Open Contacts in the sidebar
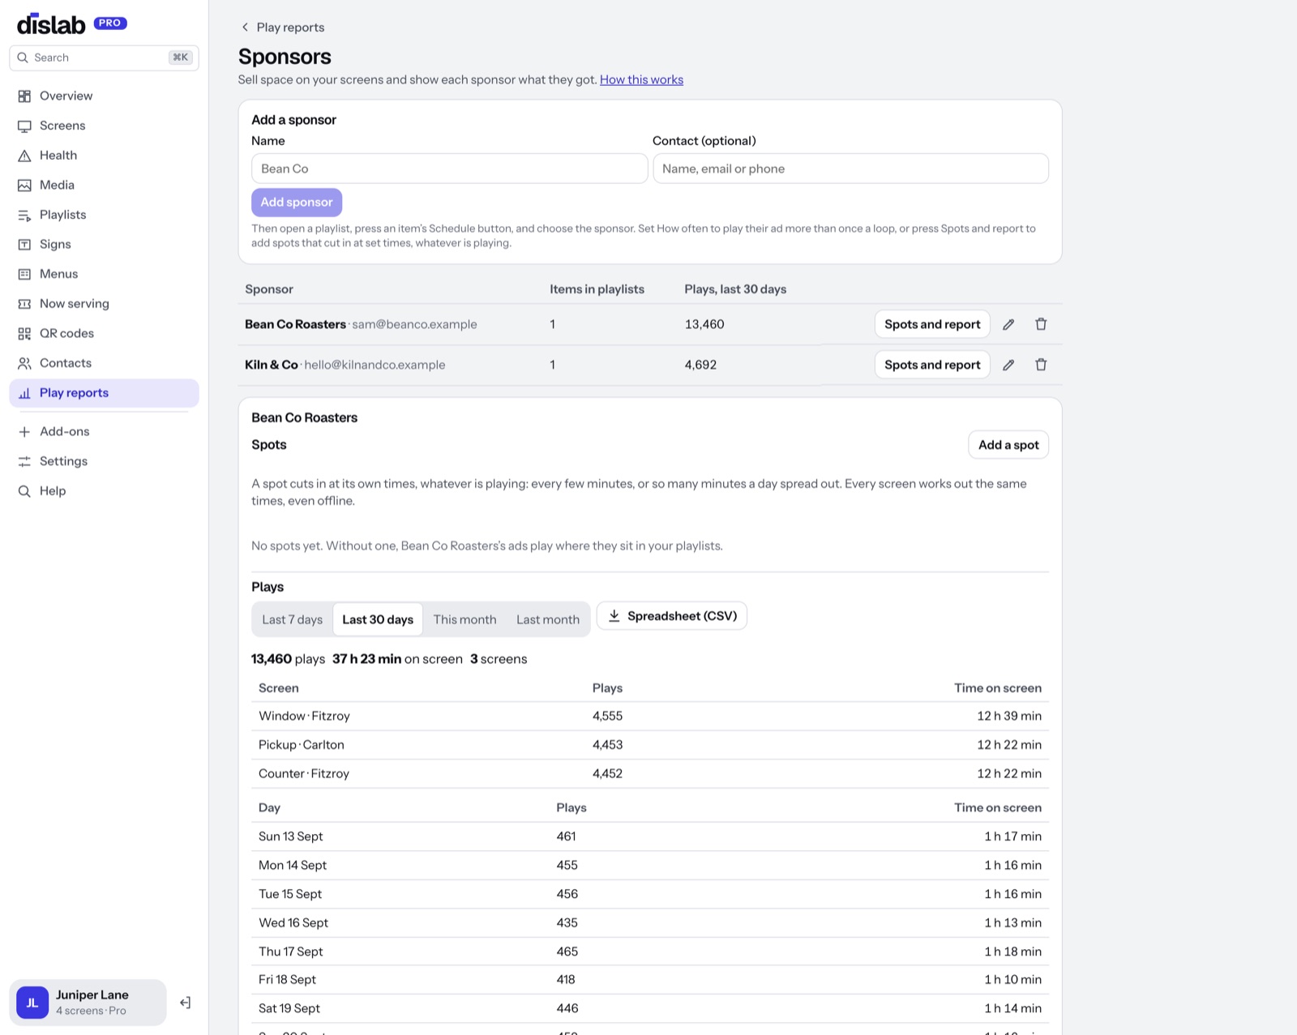Viewport: 1297px width, 1035px height. point(104,363)
